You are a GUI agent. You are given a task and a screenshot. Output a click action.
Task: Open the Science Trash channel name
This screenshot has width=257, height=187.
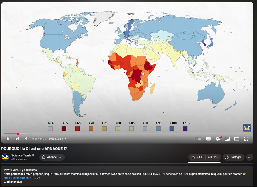click(21, 155)
